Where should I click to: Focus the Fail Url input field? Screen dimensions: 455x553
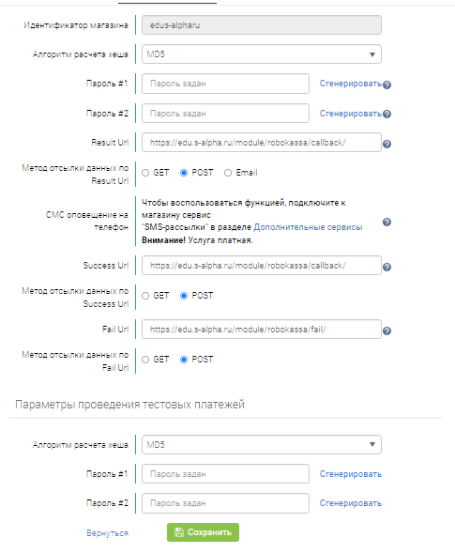(262, 330)
